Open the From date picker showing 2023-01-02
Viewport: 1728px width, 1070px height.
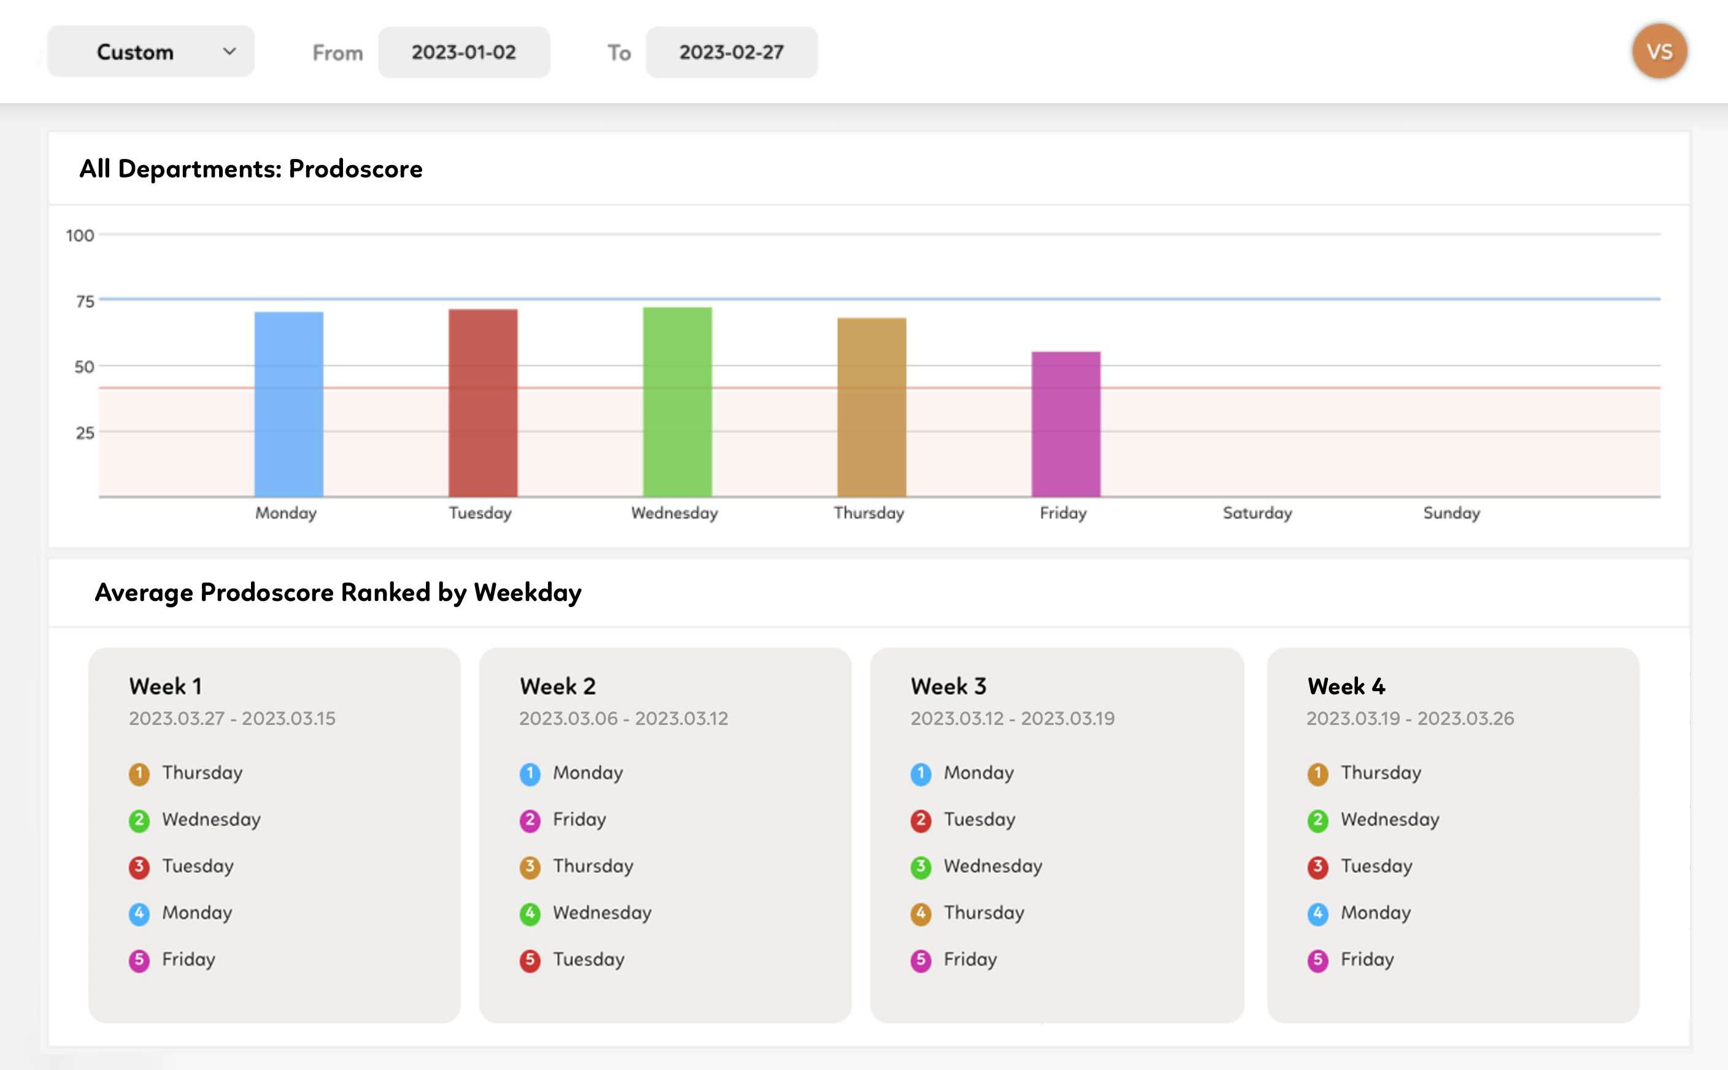click(x=464, y=51)
